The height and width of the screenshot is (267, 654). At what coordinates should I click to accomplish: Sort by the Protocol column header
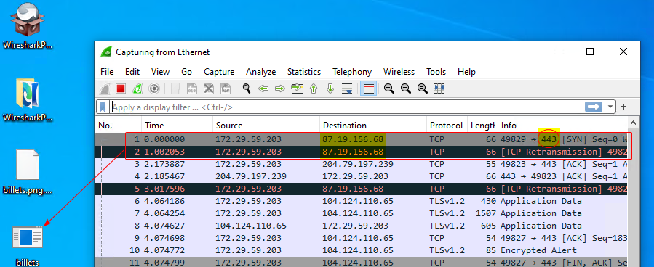click(447, 126)
